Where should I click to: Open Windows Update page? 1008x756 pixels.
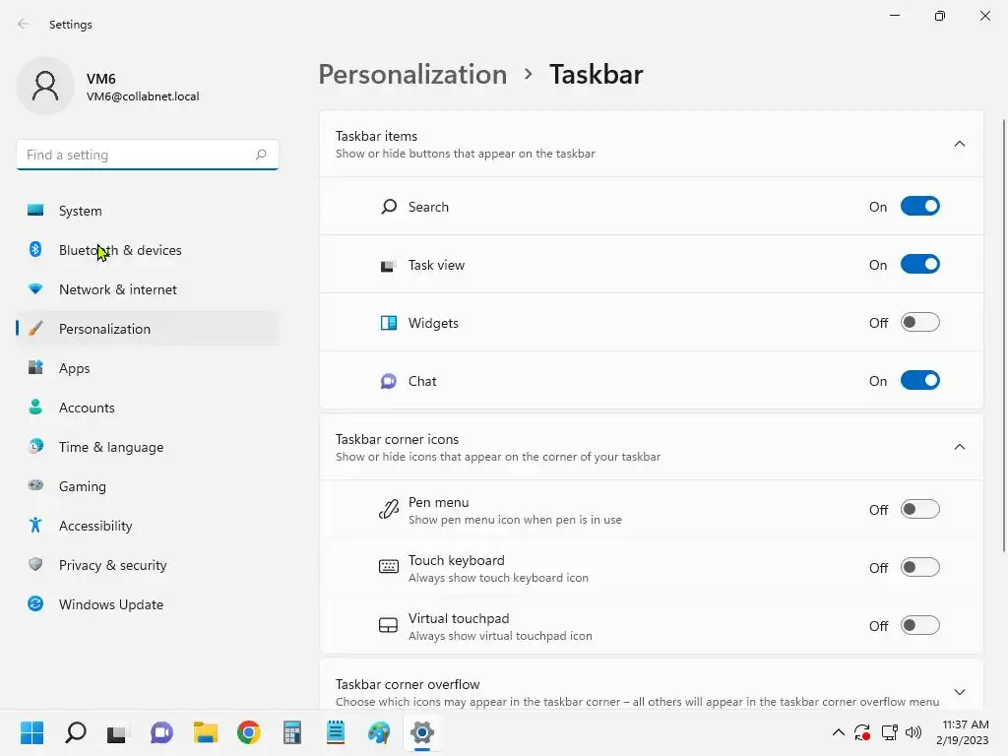pyautogui.click(x=148, y=604)
